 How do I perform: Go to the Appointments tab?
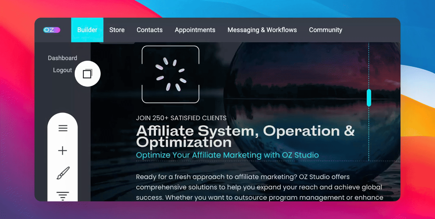195,30
